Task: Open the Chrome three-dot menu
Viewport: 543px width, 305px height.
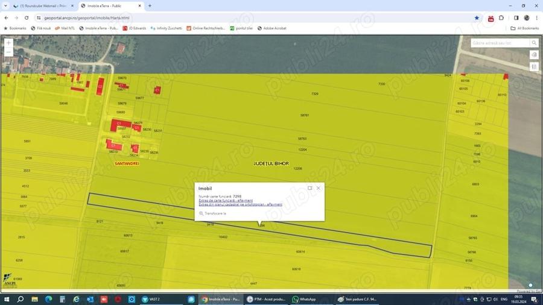Action: (x=537, y=18)
